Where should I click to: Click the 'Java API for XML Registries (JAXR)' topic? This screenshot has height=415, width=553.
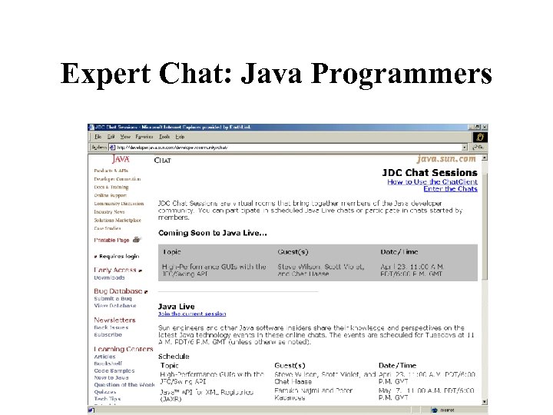coord(207,395)
